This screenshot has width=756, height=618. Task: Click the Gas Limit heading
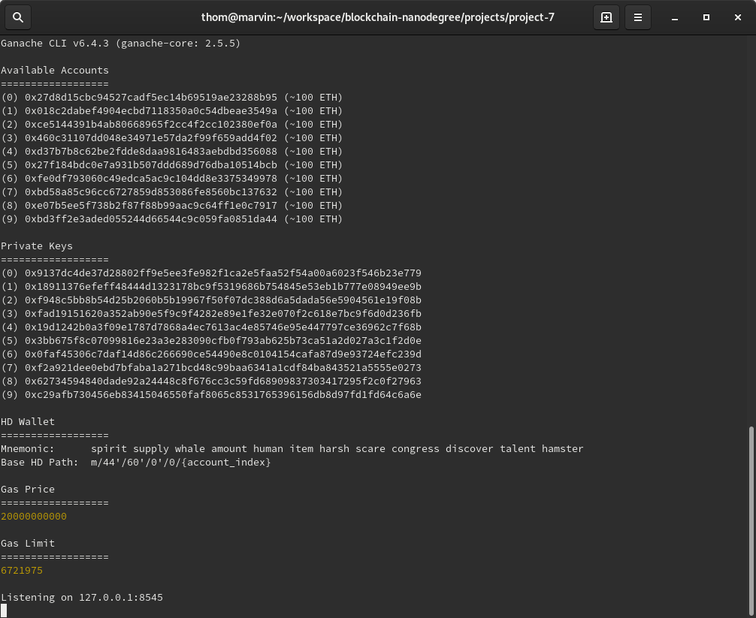point(28,544)
